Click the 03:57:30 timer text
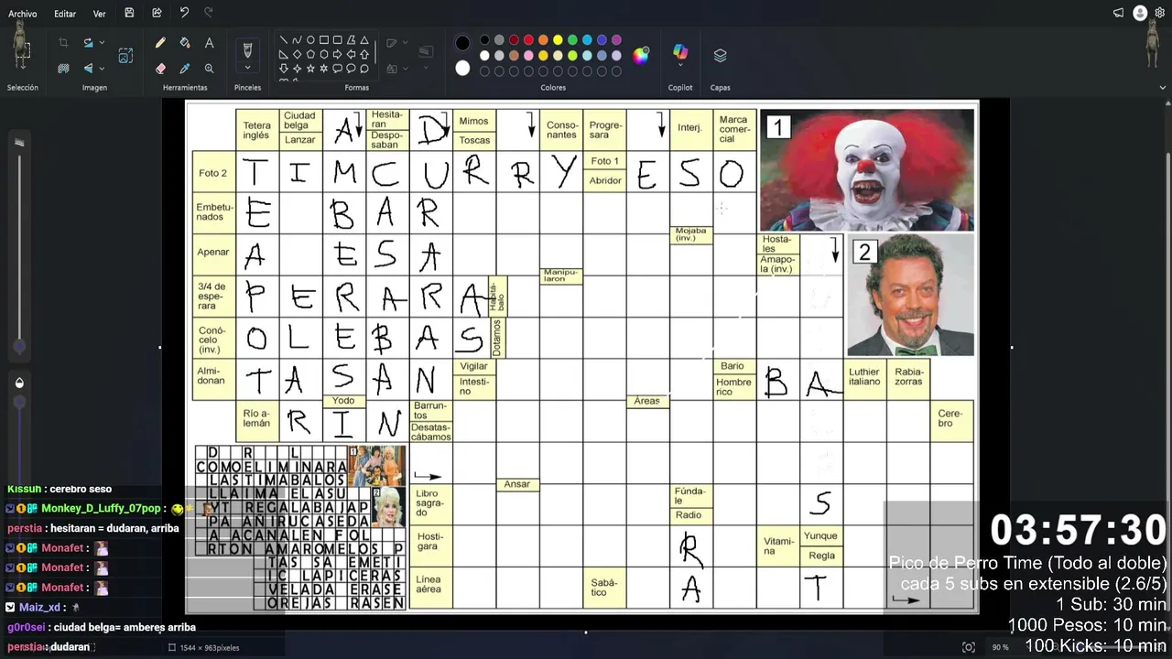 1078,531
